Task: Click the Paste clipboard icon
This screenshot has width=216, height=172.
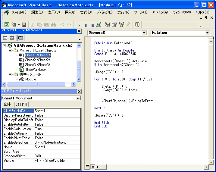Action: tap(47, 25)
